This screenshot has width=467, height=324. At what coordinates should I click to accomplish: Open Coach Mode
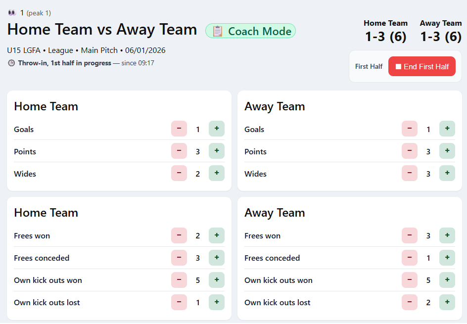(250, 31)
